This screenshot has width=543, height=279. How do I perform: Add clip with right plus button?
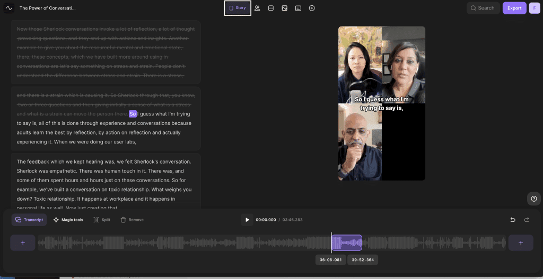coord(521,242)
